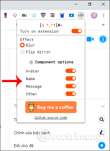This screenshot has height=151, width=110.
Task: Click the blue video player extension icon
Action: coord(71,15)
